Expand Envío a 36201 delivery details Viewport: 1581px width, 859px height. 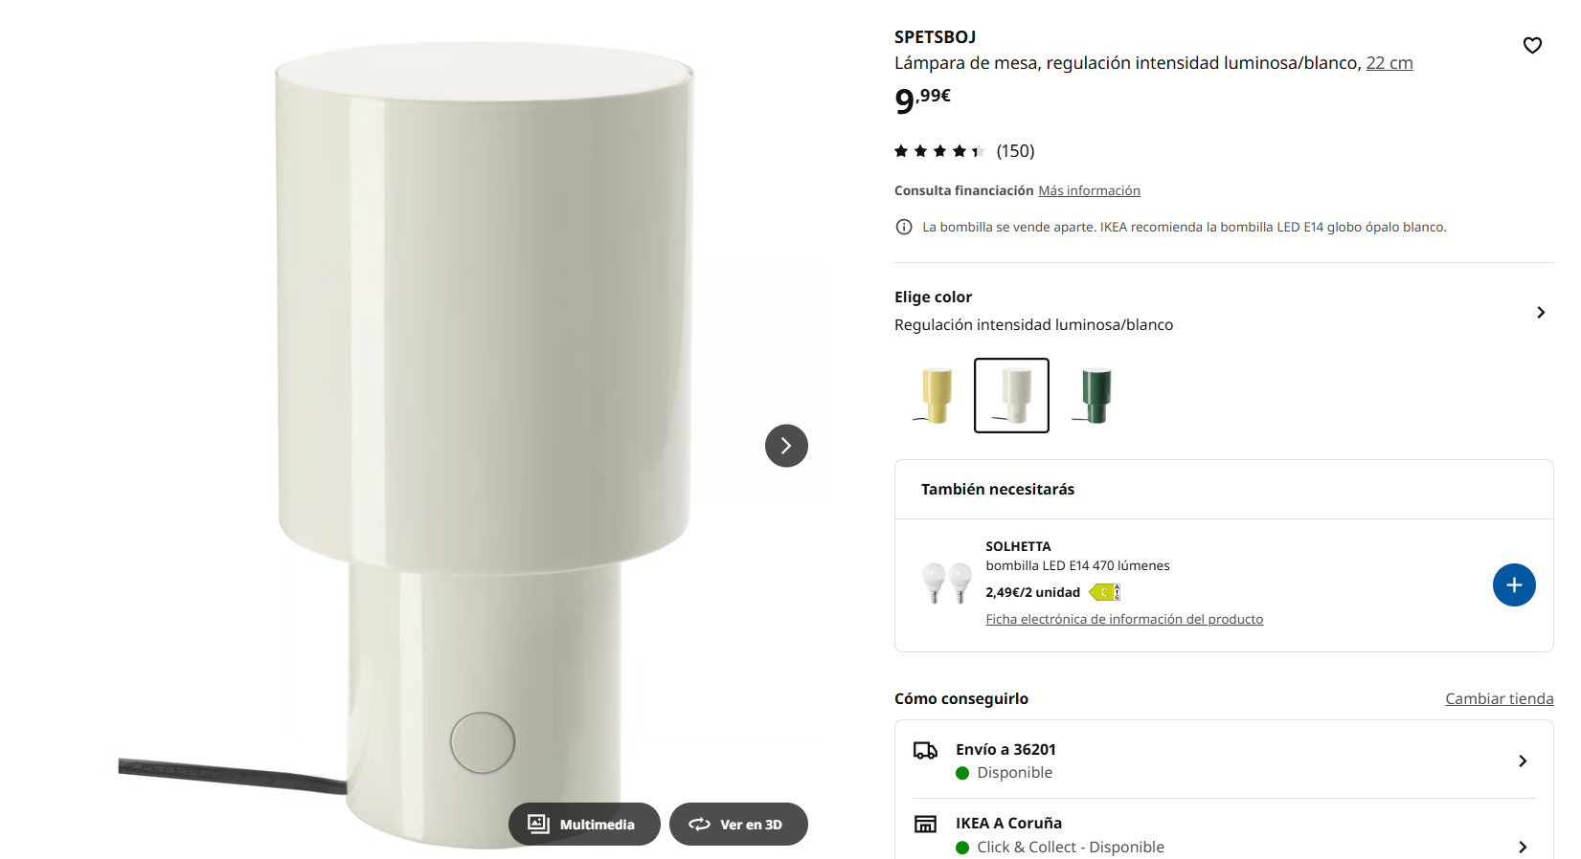point(1224,760)
